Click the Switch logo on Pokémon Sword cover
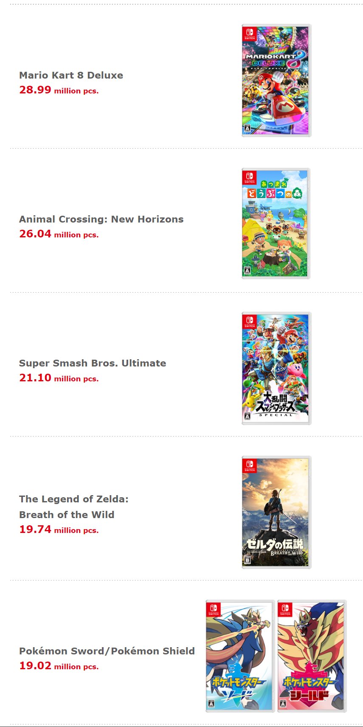 [x=214, y=610]
